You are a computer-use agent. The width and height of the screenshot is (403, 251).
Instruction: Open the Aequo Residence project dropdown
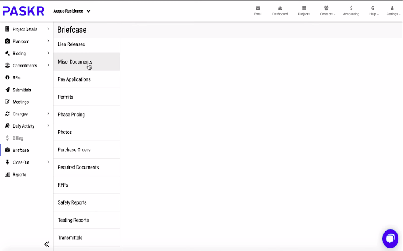click(72, 11)
